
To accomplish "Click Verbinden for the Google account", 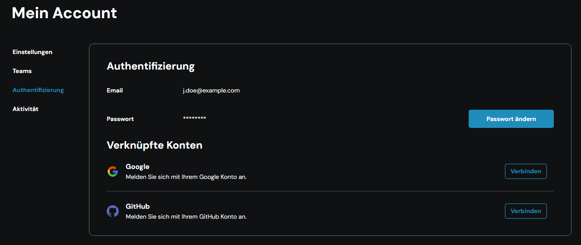I will [526, 171].
